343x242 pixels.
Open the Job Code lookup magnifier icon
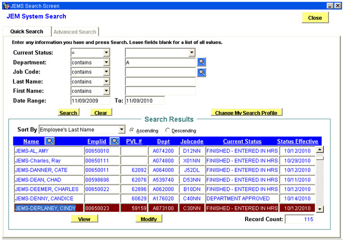point(202,72)
